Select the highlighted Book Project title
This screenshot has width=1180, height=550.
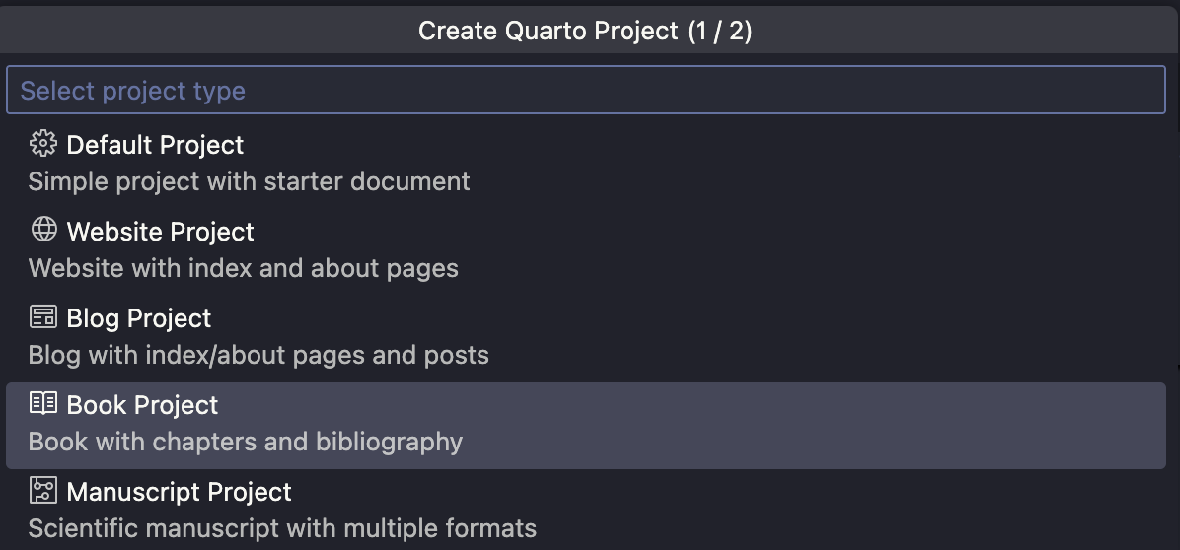coord(142,405)
